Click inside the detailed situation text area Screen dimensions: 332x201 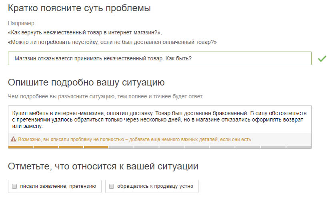click(160, 119)
